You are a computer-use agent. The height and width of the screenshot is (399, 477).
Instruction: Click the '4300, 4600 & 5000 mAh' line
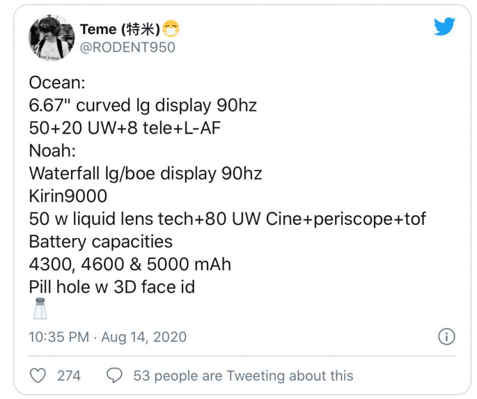point(130,264)
